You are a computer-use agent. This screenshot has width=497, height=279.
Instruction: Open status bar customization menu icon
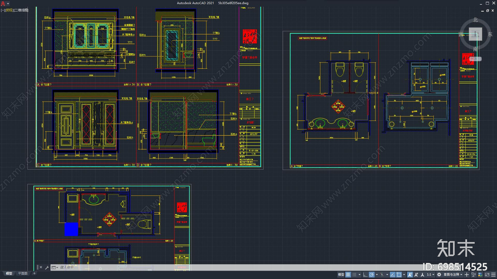493,275
